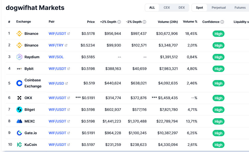Click external link icon for OKX WIF/USDT
Screen dimensions: 249x152
[x=69, y=98]
